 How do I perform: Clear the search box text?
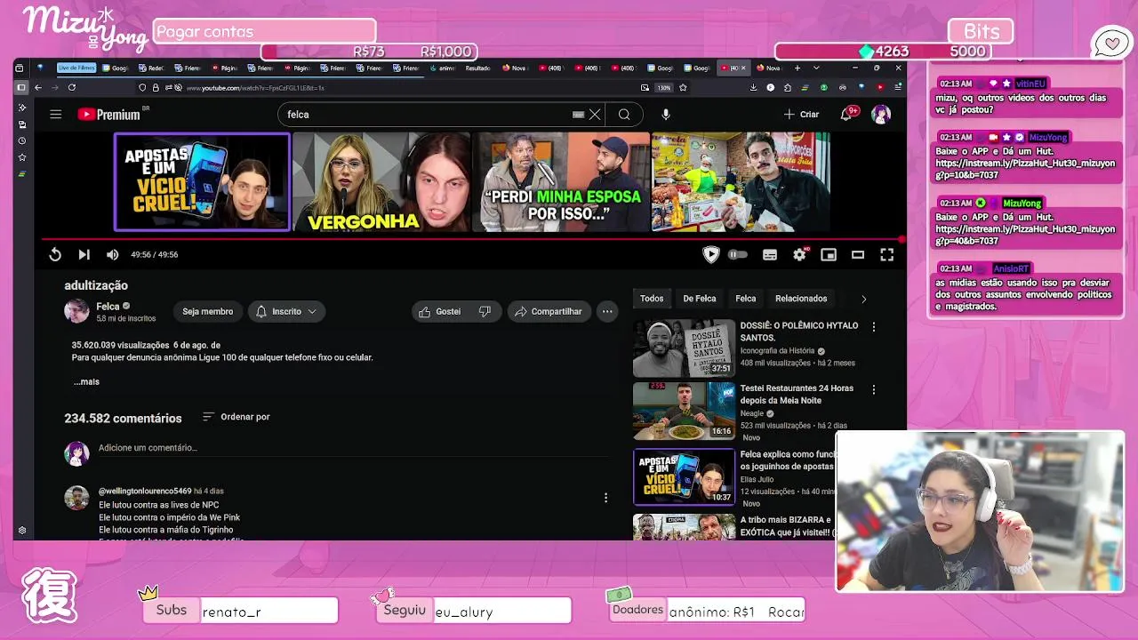pyautogui.click(x=595, y=114)
